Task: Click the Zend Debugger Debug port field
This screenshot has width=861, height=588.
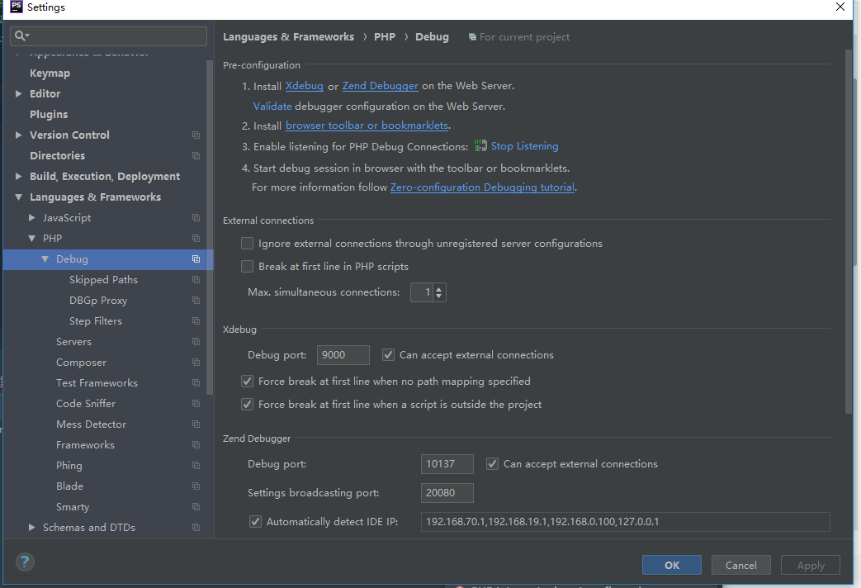Action: tap(447, 464)
